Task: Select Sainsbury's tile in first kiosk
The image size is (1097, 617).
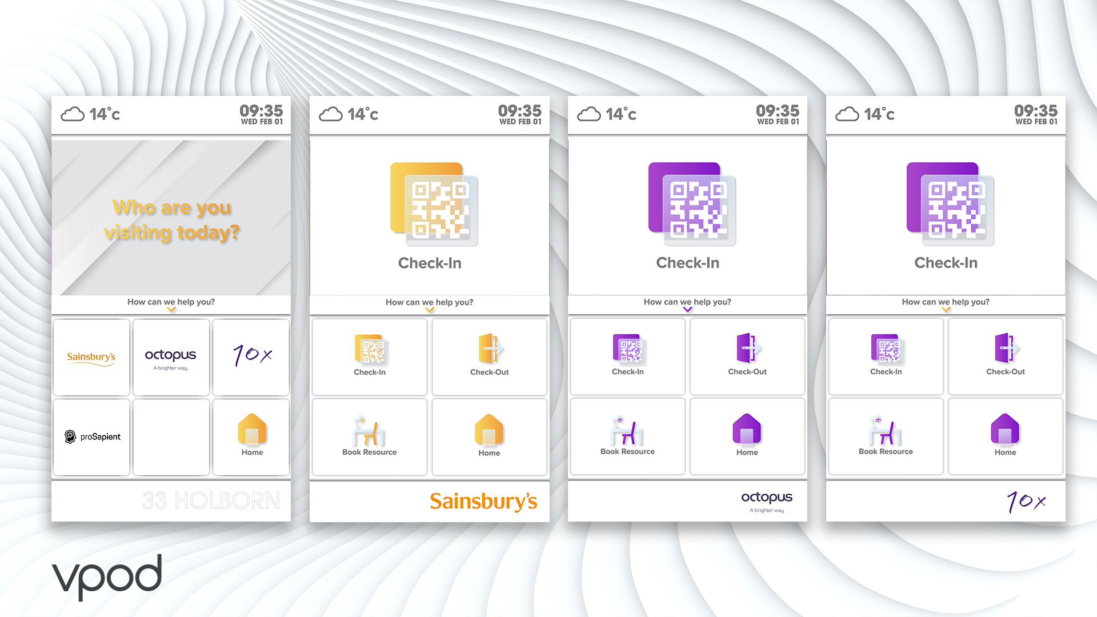Action: [x=91, y=357]
